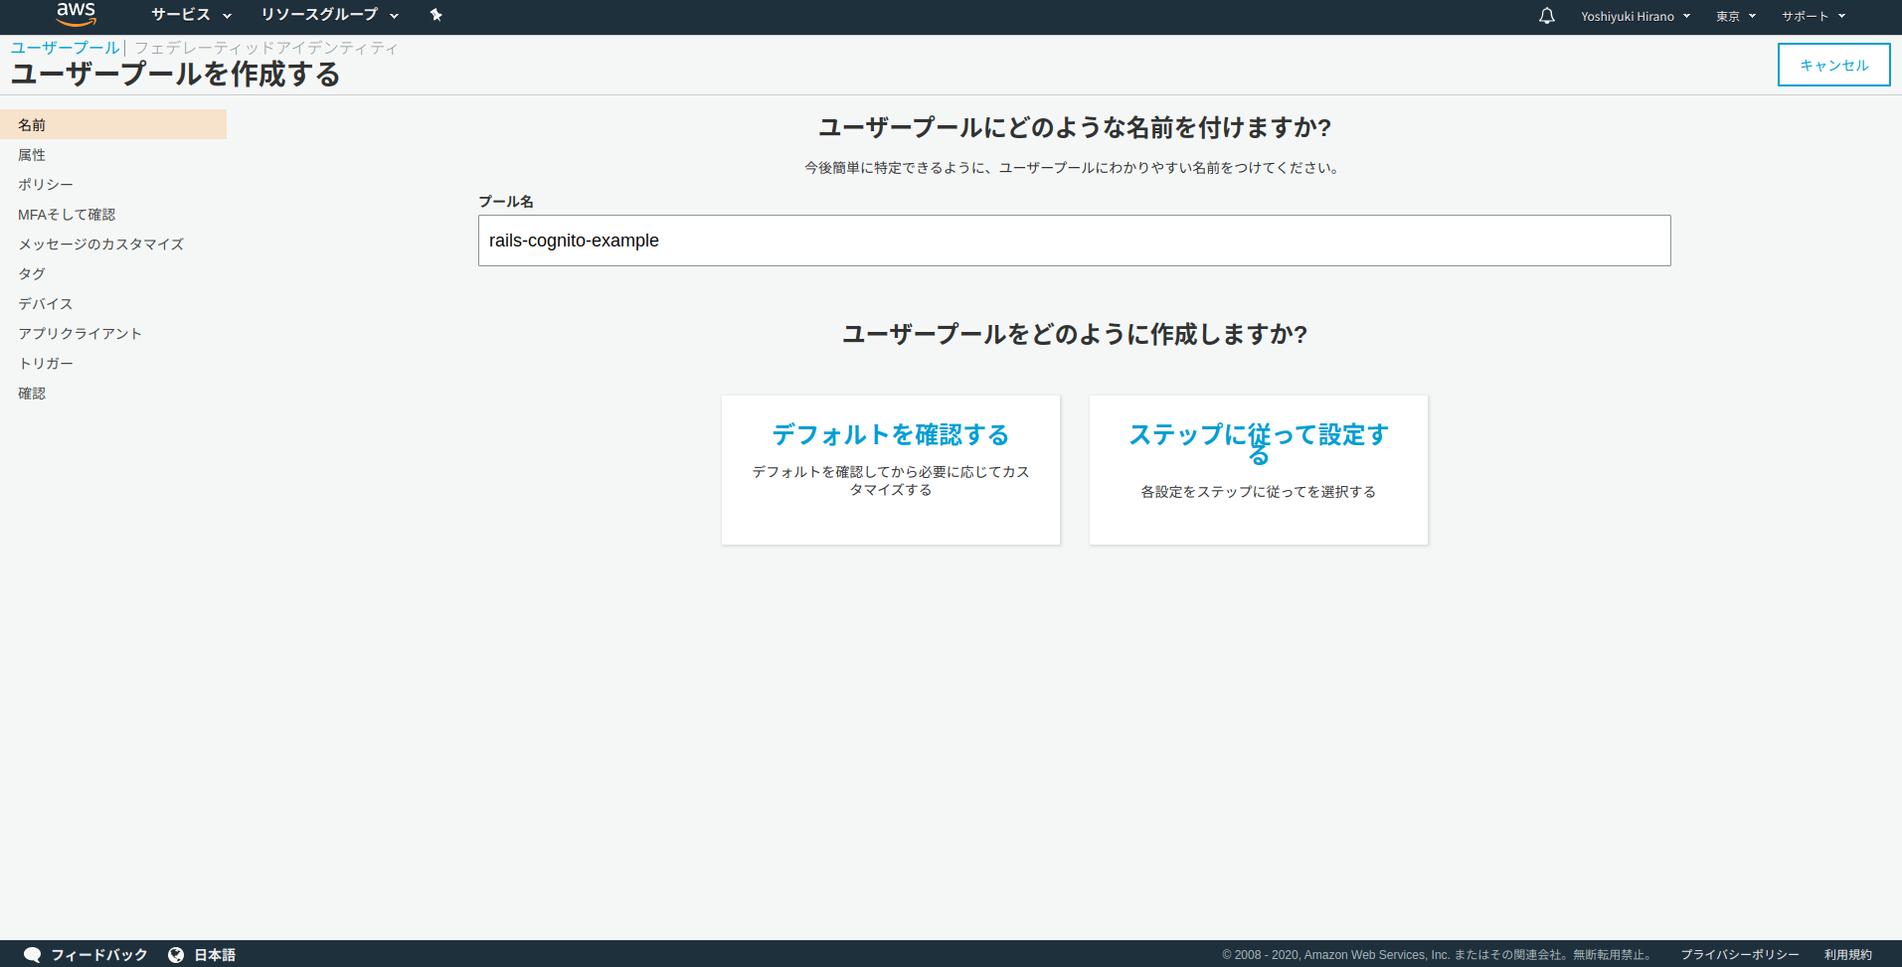Click the feedback speech bubble icon
The image size is (1902, 967).
(31, 954)
